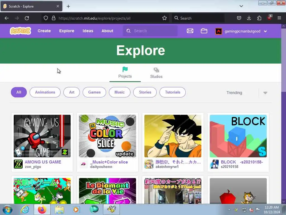
Task: Open author zon_pigu's profile link
Action: click(33, 167)
